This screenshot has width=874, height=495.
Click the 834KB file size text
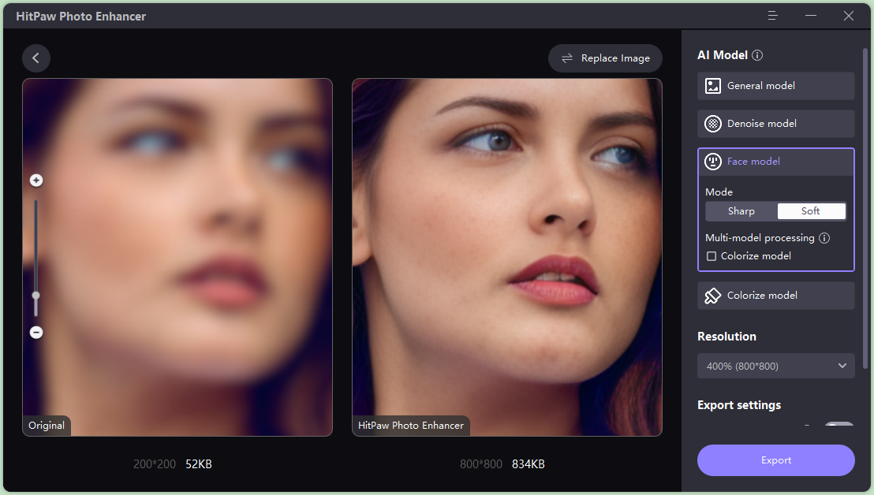[x=529, y=463]
